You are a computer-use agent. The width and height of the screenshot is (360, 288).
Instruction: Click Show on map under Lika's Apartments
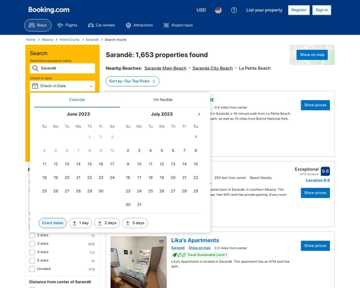[x=199, y=248]
